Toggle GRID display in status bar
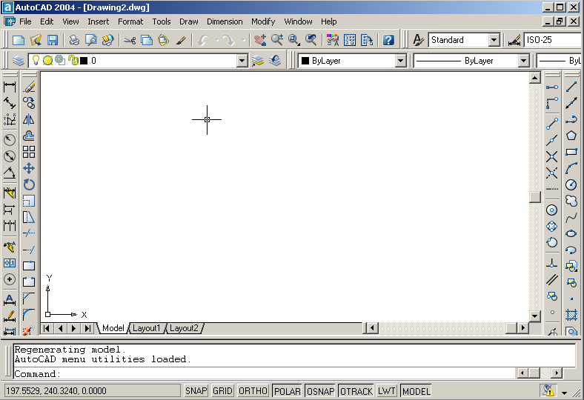The width and height of the screenshot is (584, 400). [223, 391]
